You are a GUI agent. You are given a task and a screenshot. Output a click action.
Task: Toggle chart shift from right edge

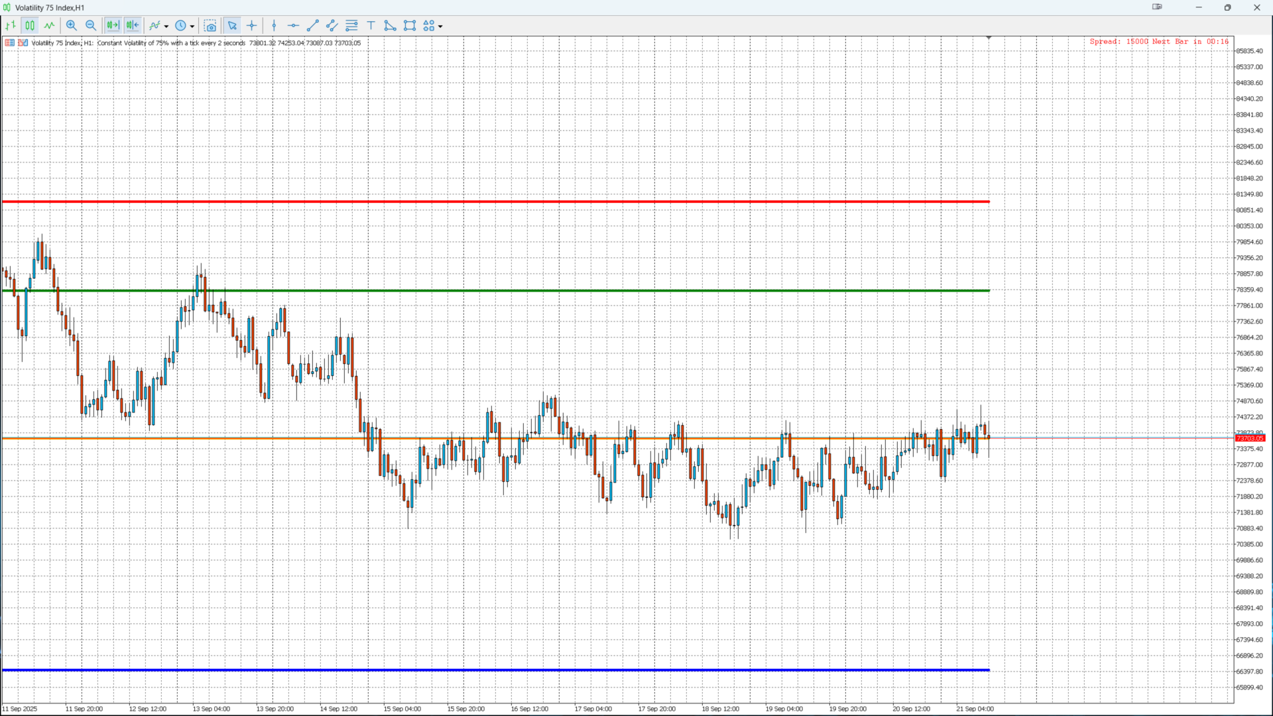click(133, 26)
